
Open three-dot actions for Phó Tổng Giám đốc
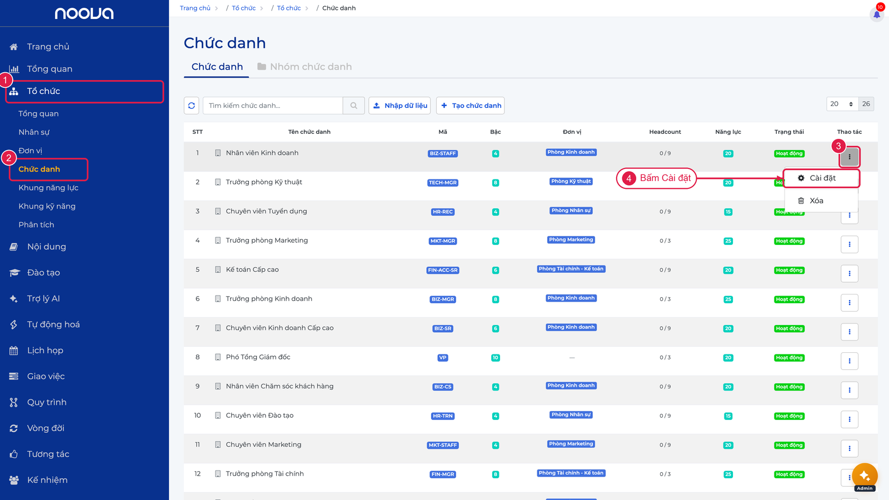850,361
